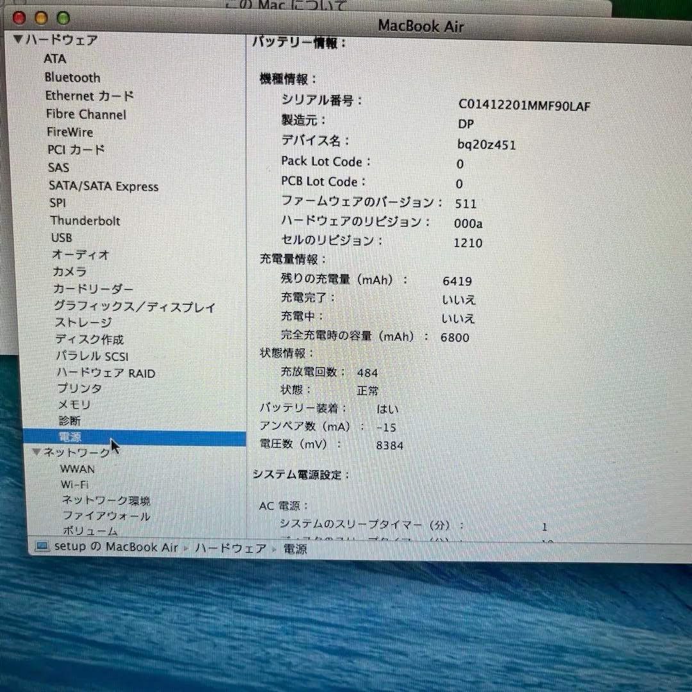Click ハードウェア in the breadcrumb path

click(229, 548)
